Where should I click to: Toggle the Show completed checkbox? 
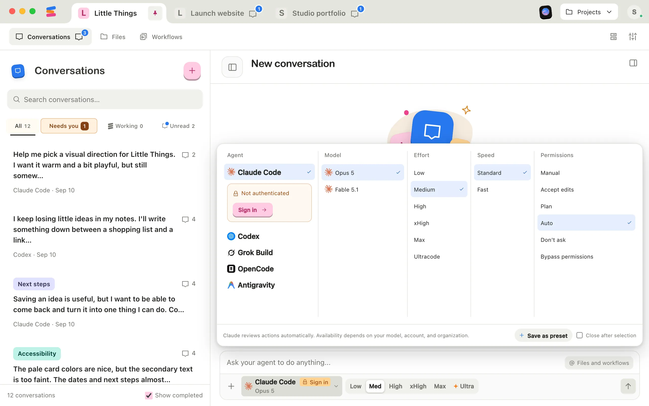point(149,395)
